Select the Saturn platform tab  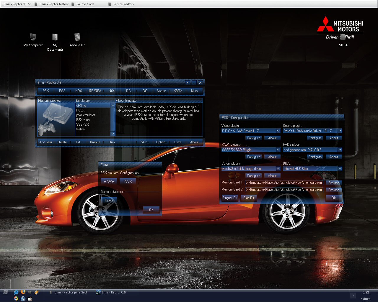[x=161, y=91]
